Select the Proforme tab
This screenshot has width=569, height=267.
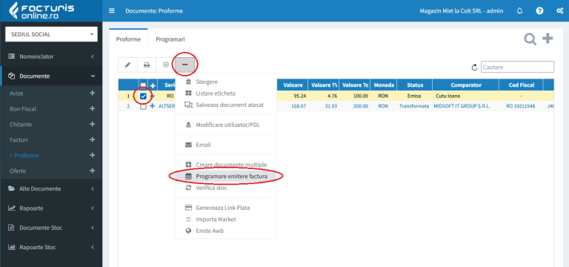coord(128,39)
